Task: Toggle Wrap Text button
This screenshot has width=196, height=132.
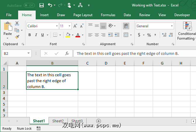Action: tap(126, 26)
